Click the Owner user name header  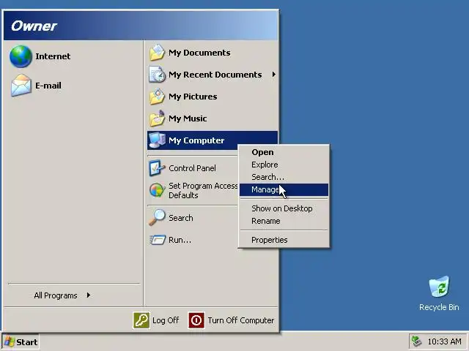34,26
